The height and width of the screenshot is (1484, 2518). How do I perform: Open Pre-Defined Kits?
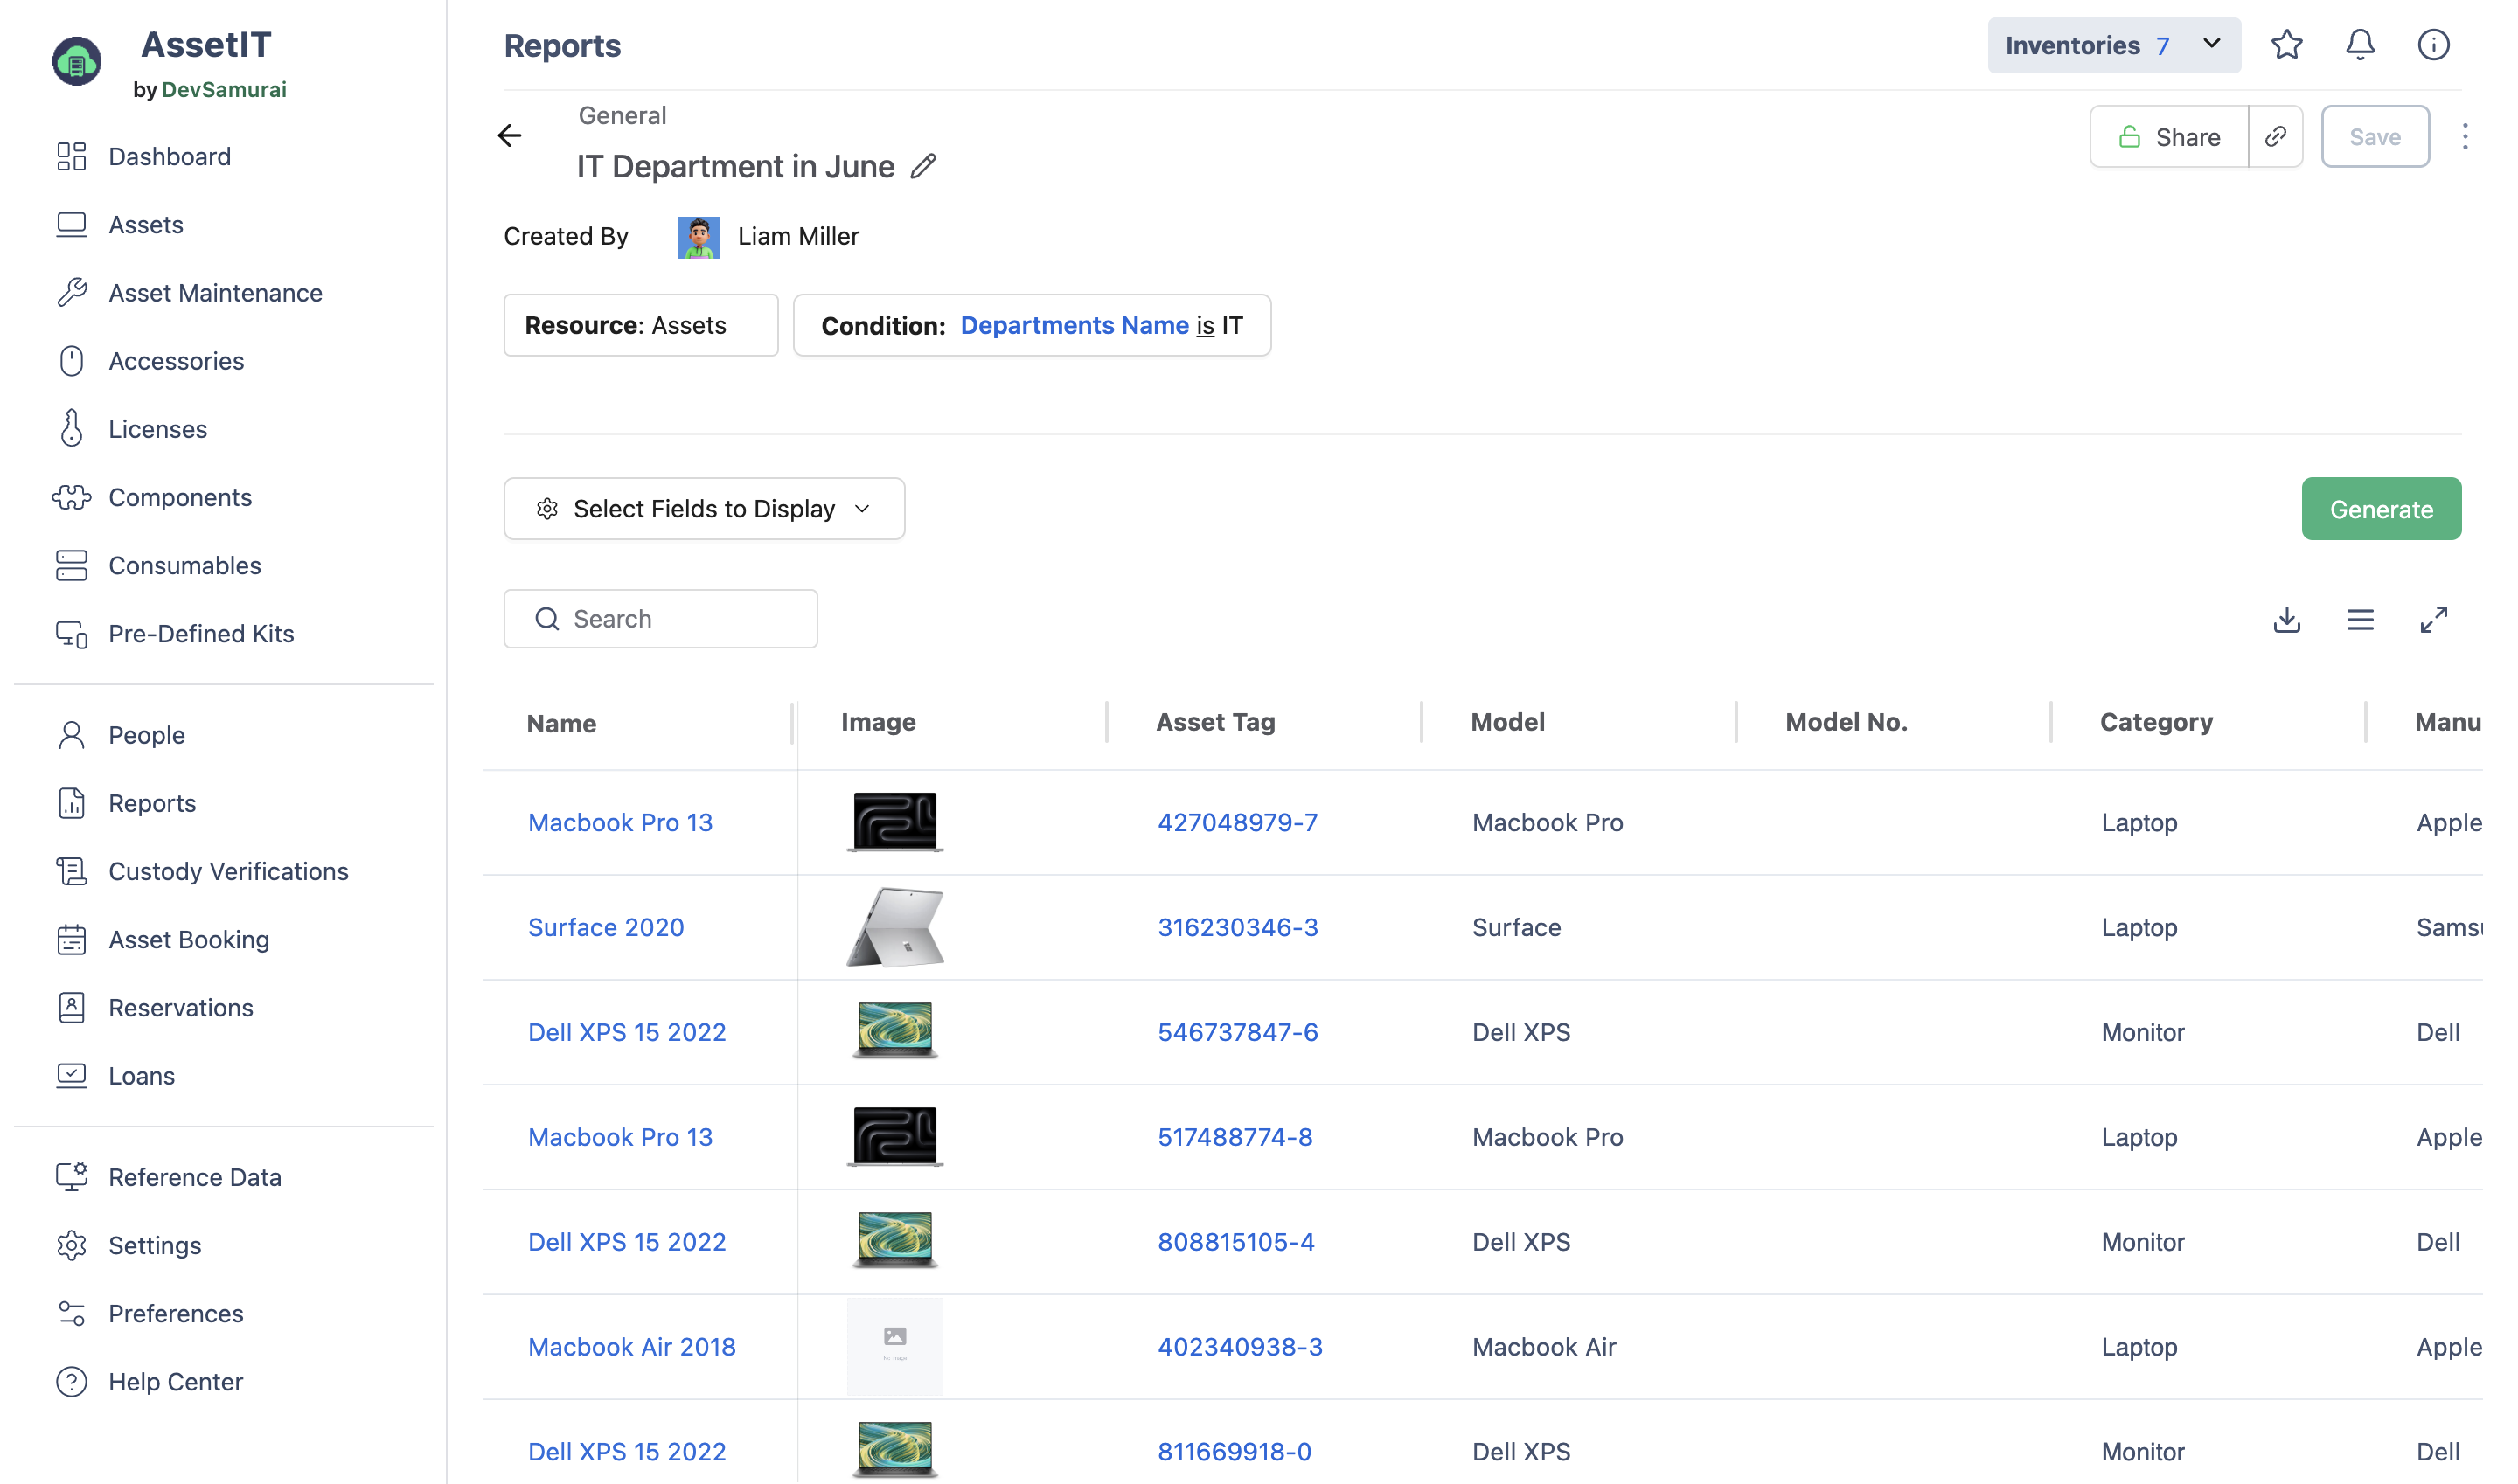tap(201, 634)
